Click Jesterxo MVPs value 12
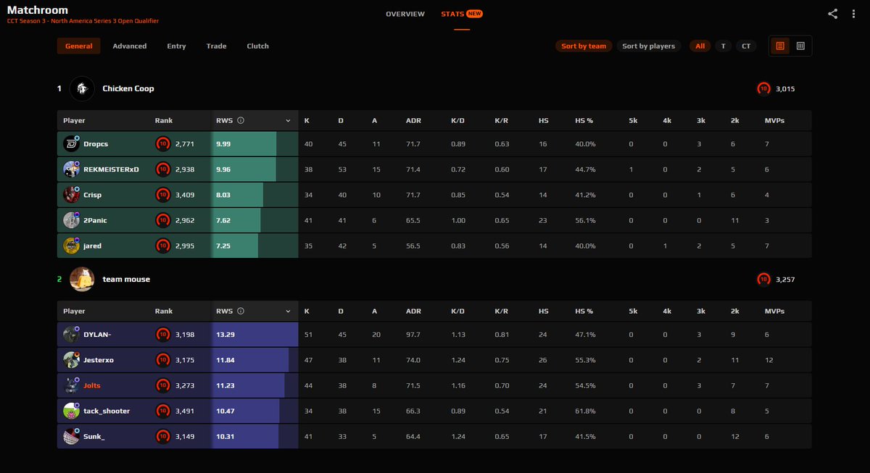870x473 pixels. tap(769, 360)
